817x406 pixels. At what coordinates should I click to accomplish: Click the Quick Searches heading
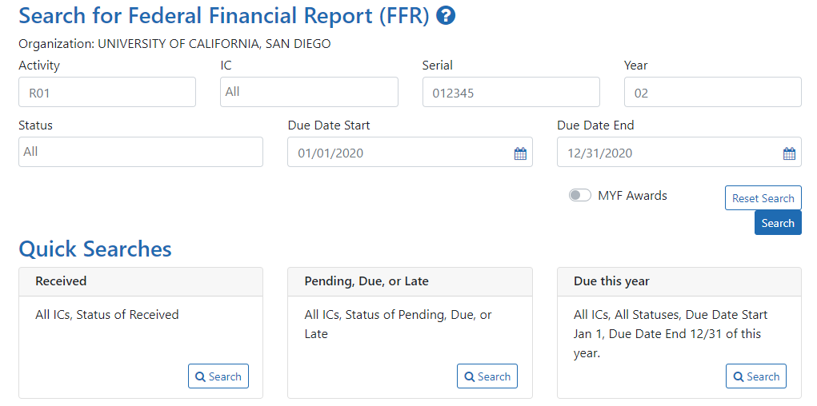[x=95, y=249]
